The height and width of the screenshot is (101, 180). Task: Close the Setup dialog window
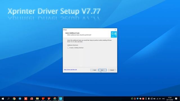pos(115,30)
